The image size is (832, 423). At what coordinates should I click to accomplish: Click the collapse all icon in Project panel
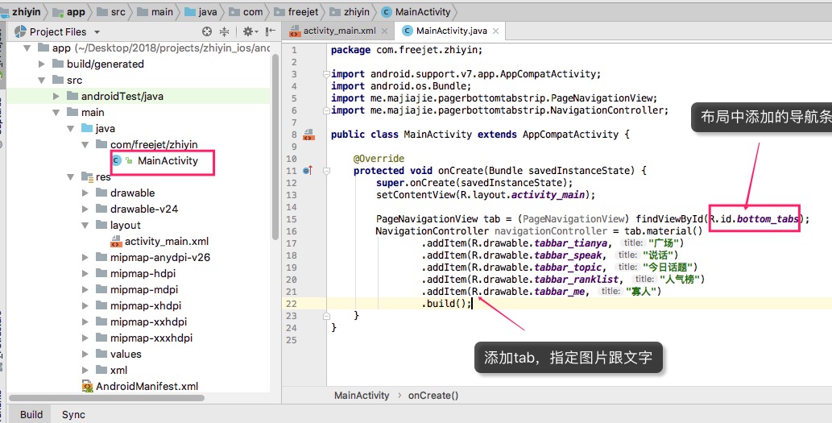tap(225, 32)
